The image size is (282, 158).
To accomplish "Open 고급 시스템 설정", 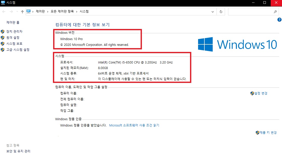I will pos(18,50).
